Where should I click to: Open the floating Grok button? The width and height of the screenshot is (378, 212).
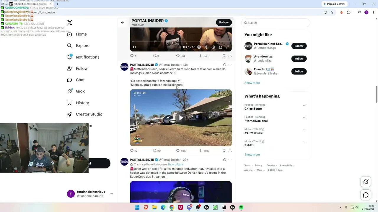366,182
